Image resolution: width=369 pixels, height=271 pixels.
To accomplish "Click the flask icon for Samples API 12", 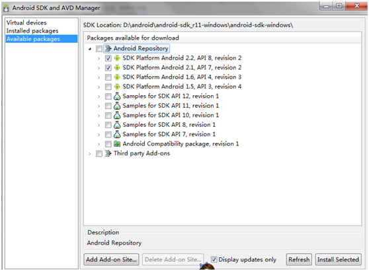I will (x=117, y=96).
